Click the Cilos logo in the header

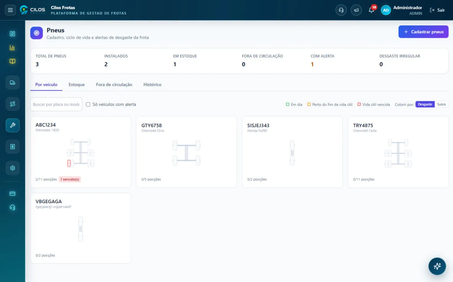33,10
